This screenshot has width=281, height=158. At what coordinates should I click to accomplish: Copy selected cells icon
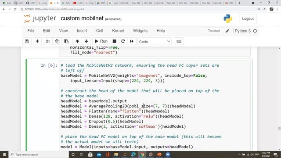pos(57,41)
